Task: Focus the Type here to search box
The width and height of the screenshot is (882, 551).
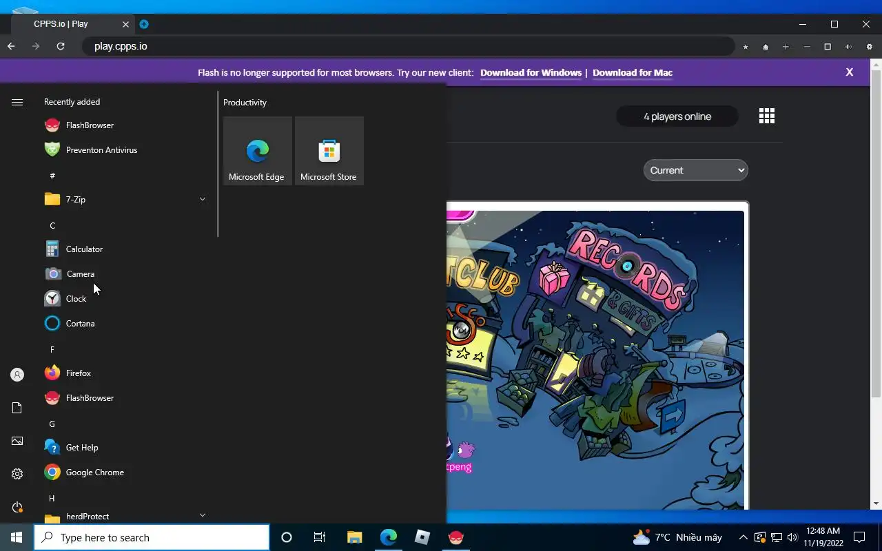Action: click(x=152, y=537)
